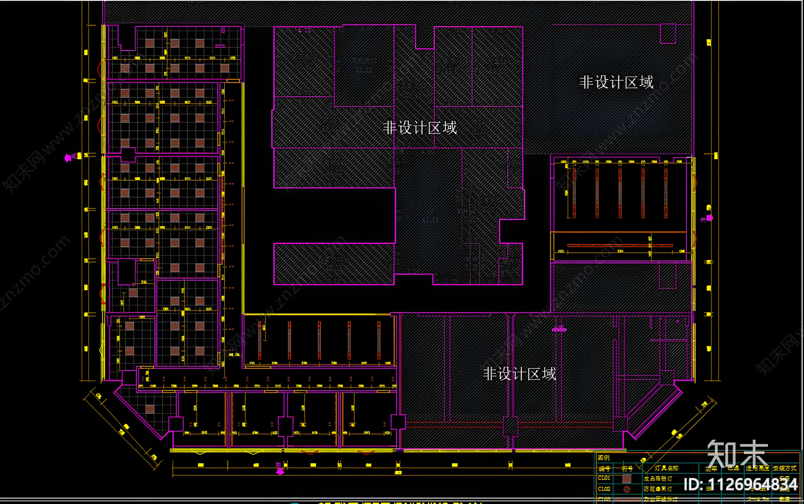Select 非设计区域 label in central hatched block

coord(420,128)
